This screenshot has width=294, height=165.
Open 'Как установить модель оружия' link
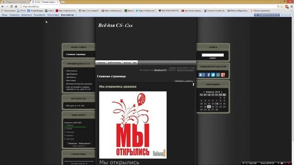(78, 88)
